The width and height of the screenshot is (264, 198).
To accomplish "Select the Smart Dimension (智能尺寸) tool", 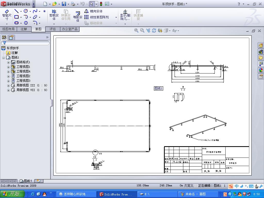I will (7, 15).
